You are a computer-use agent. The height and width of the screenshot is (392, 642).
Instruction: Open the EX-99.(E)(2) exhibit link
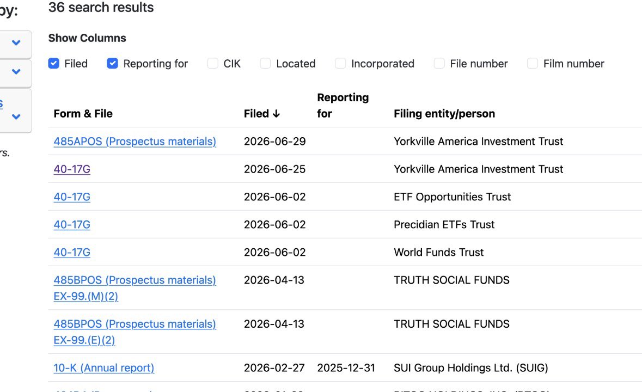pos(84,340)
